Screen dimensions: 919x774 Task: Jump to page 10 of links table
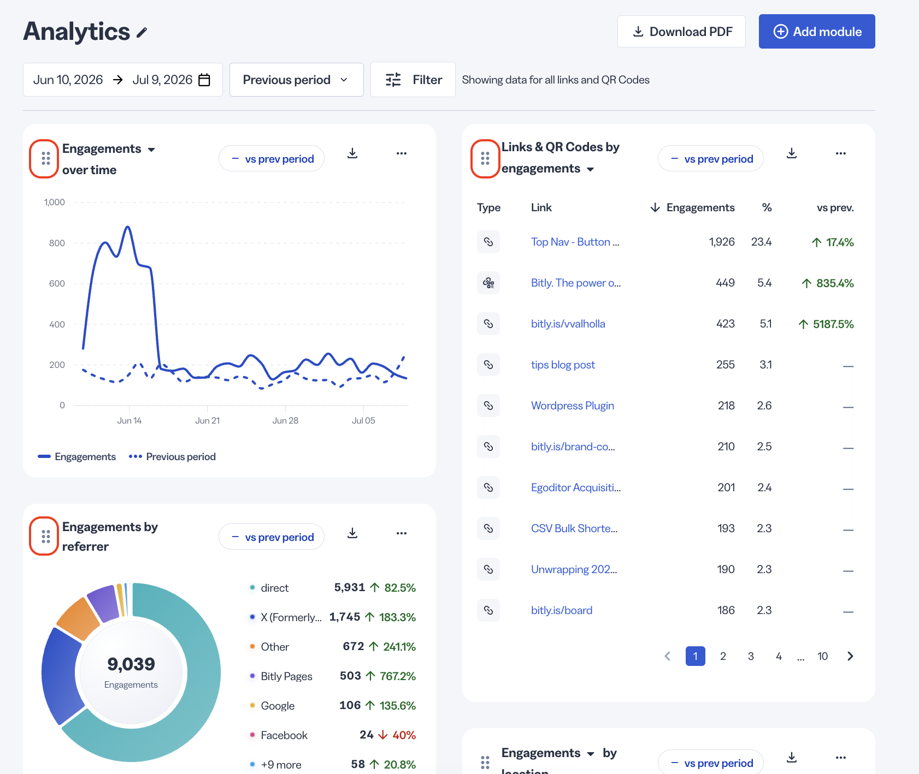[x=823, y=656]
